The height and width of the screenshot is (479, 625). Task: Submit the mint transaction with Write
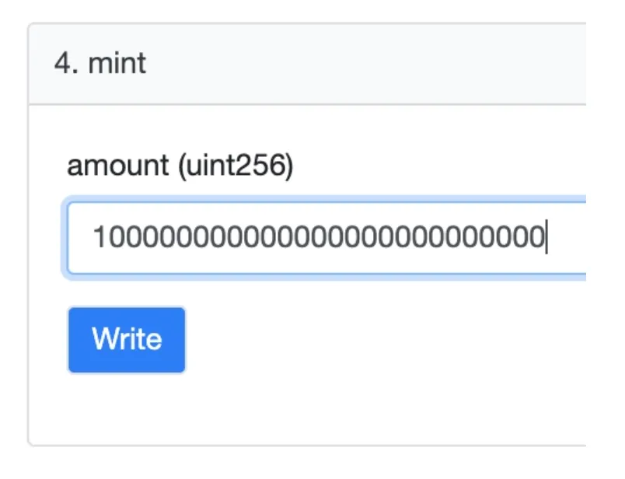pyautogui.click(x=127, y=340)
